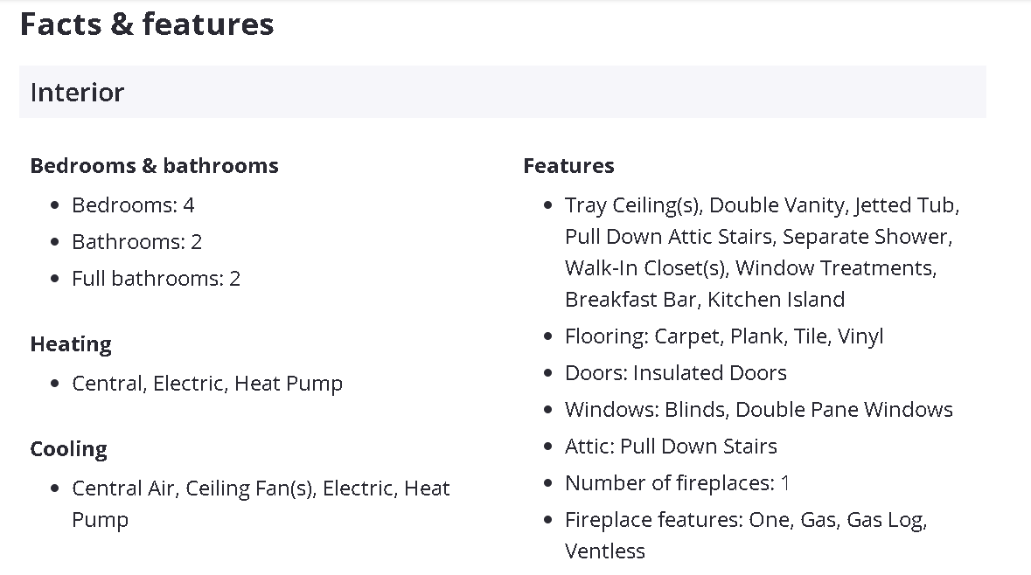Click the "Tray Ceiling(s)" feature text
This screenshot has width=1031, height=575.
632,205
